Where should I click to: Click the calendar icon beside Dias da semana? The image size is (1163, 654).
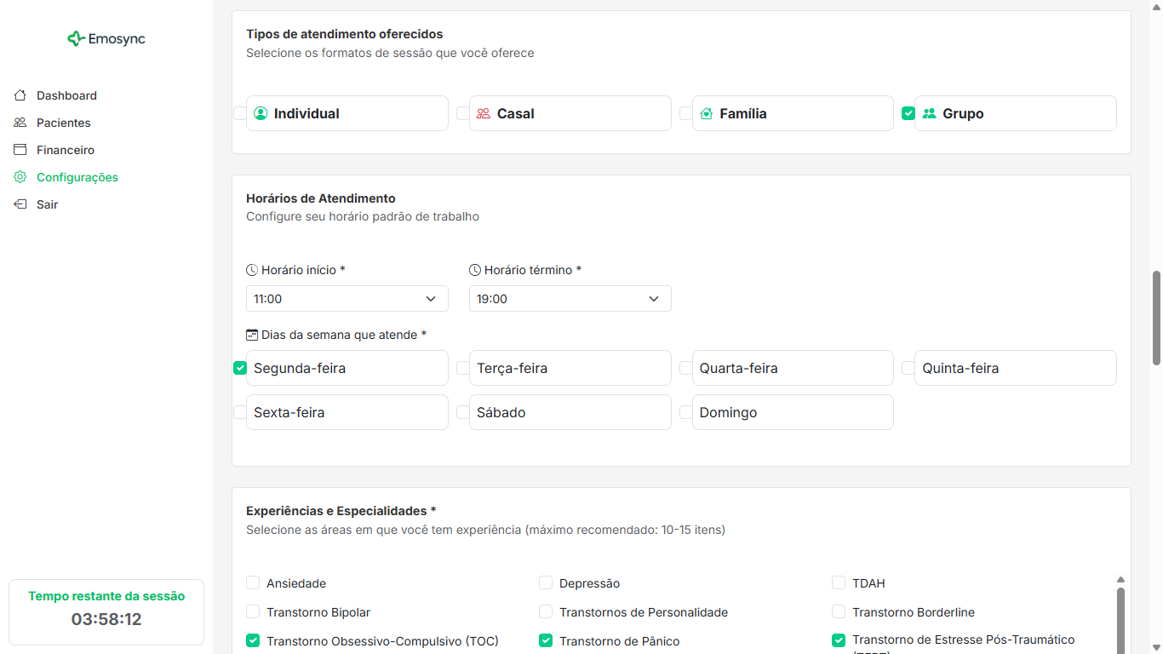pyautogui.click(x=251, y=334)
